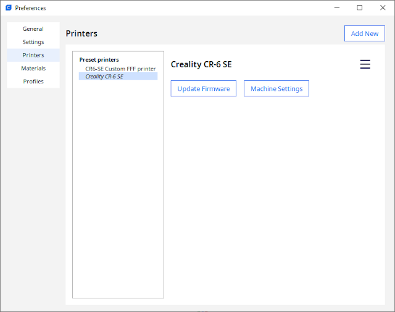This screenshot has width=395, height=312.
Task: Select Creality CR-6 SE in printer list
Action: coord(118,76)
